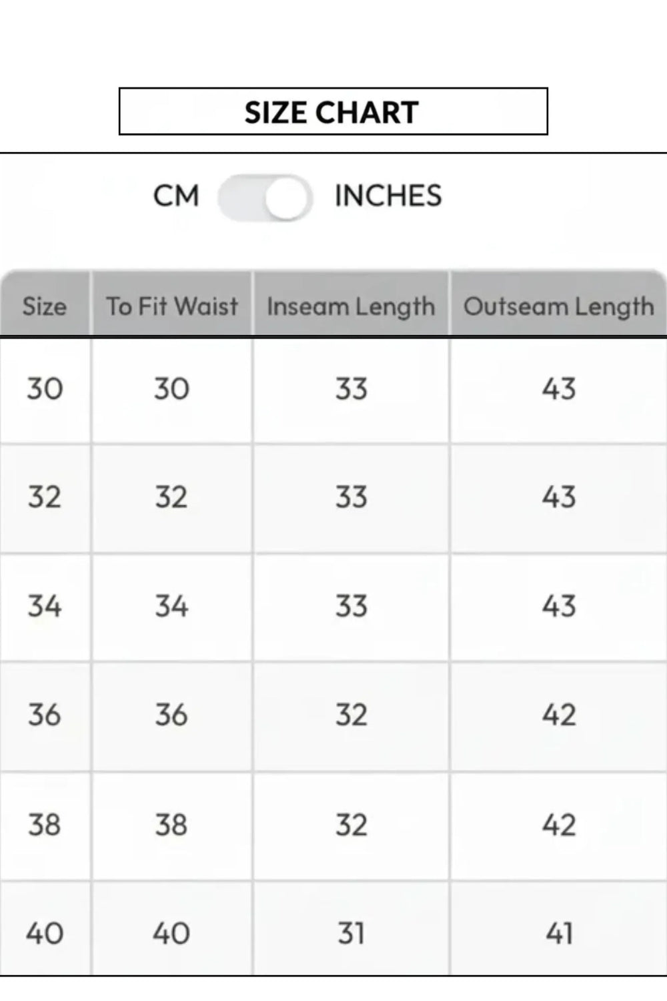Click the outseam value for size 30
667x1001 pixels.
(x=559, y=389)
